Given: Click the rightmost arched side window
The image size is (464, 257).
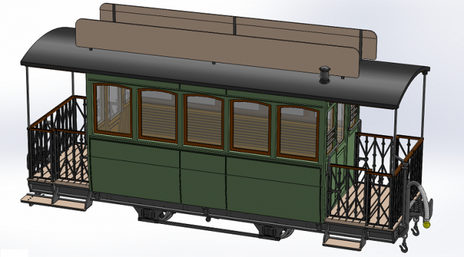Looking at the screenshot, I should pos(298,133).
